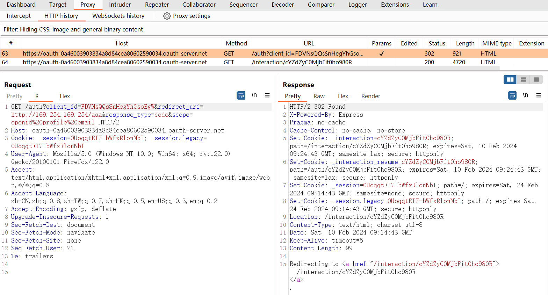Sort the history by the Status column
548x295 pixels.
437,43
